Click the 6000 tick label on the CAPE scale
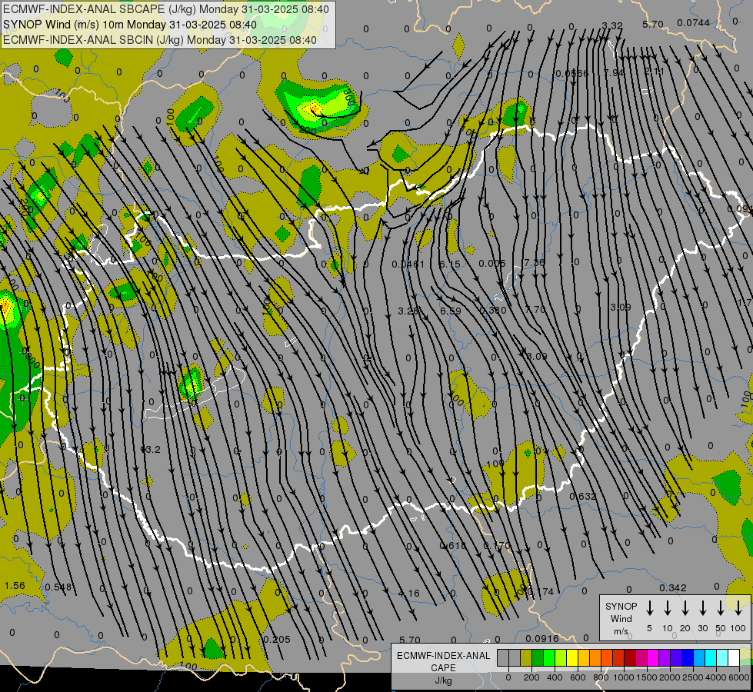The height and width of the screenshot is (692, 753). [739, 677]
